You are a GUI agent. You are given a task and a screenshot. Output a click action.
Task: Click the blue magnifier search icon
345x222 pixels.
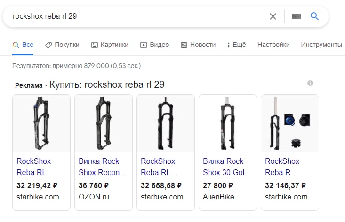click(x=314, y=16)
